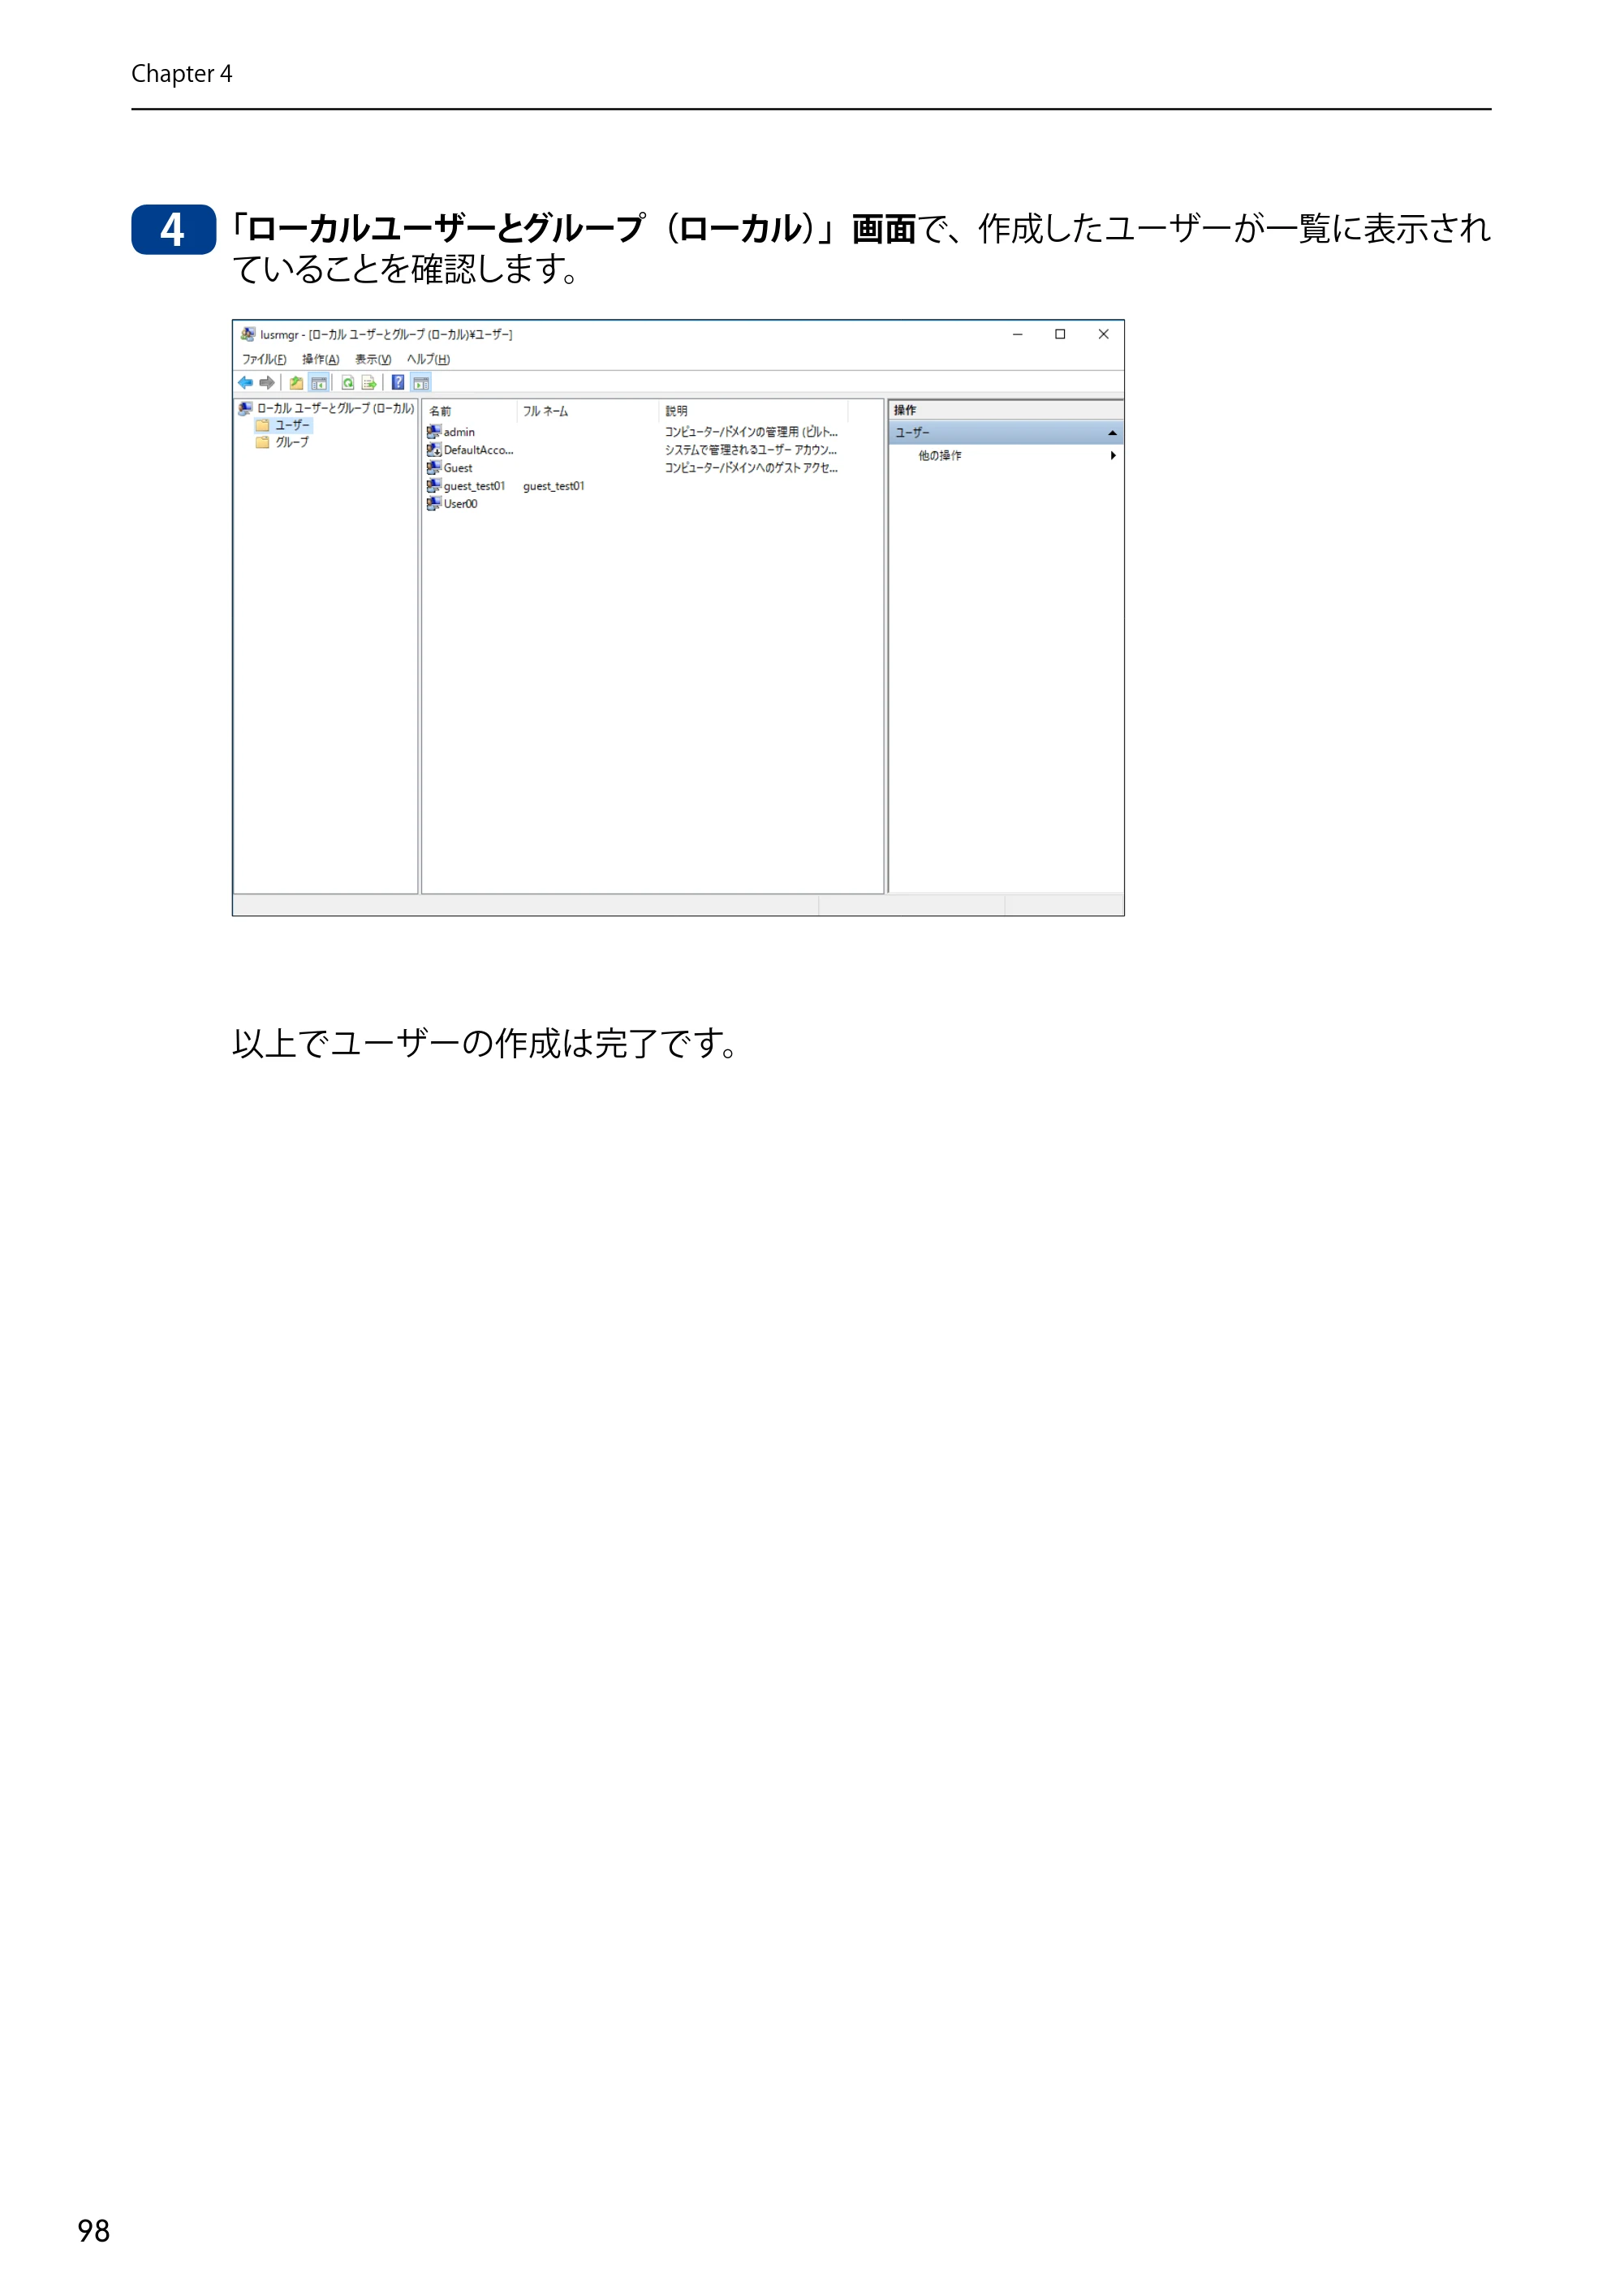This screenshot has width=1624, height=2296.
Task: Click 他の操作 in the actions pane
Action: pos(940,456)
